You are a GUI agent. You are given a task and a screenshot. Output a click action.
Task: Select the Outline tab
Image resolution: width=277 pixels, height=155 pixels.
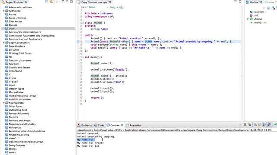pyautogui.click(x=254, y=2)
